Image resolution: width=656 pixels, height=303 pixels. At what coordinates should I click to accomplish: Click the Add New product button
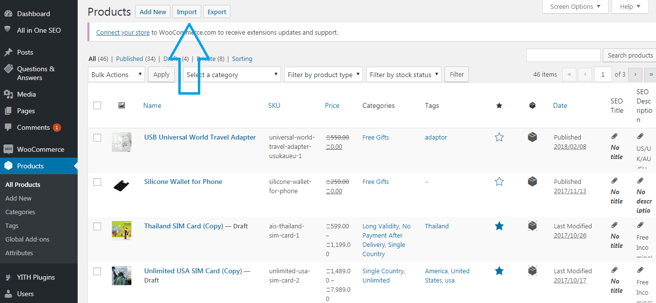pyautogui.click(x=153, y=12)
